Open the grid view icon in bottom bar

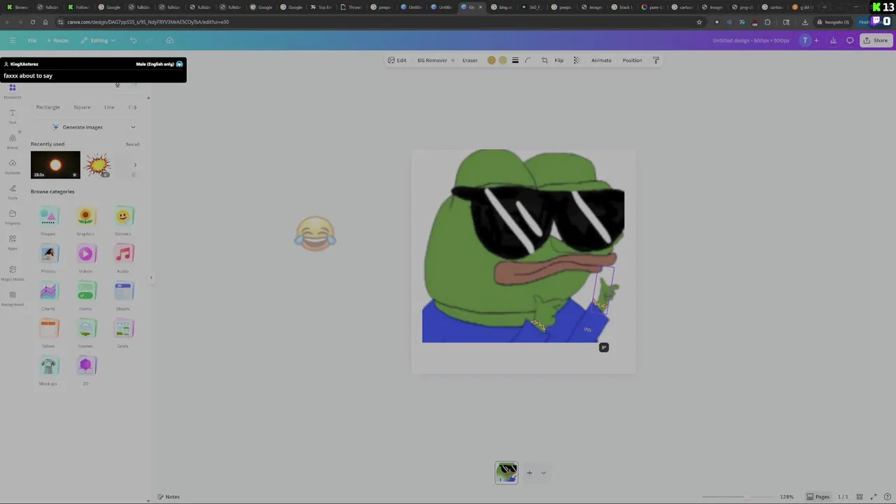860,497
